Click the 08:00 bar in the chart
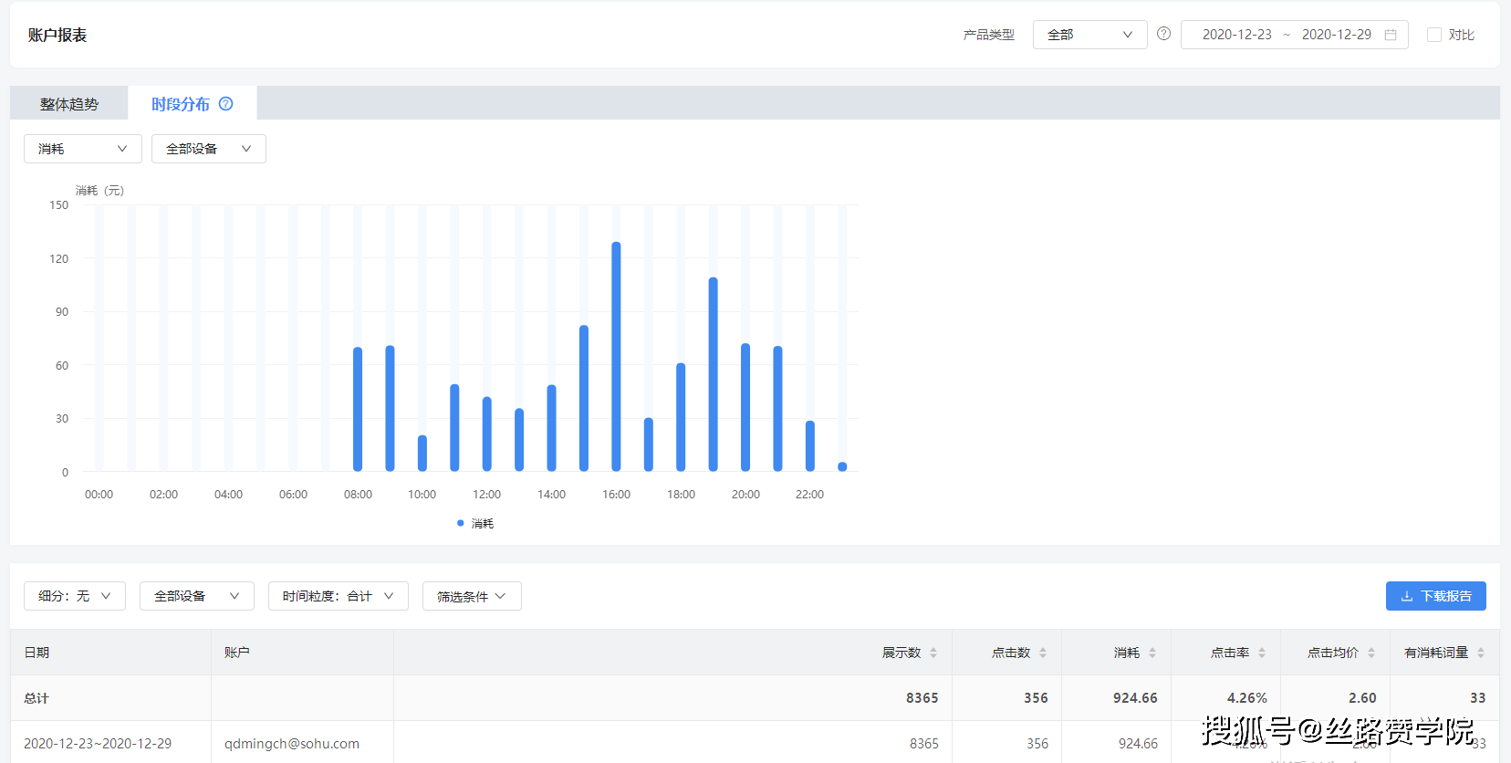This screenshot has width=1511, height=763. (358, 409)
